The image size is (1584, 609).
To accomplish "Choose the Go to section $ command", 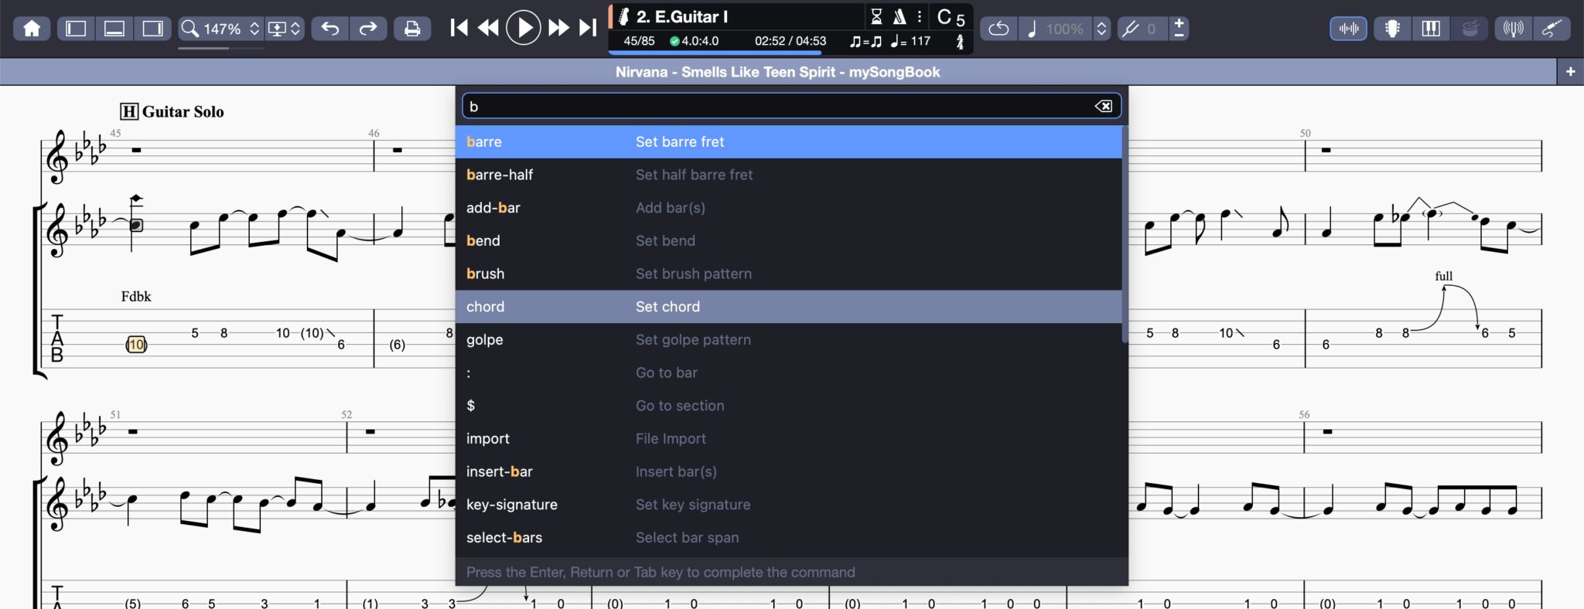I will 788,406.
